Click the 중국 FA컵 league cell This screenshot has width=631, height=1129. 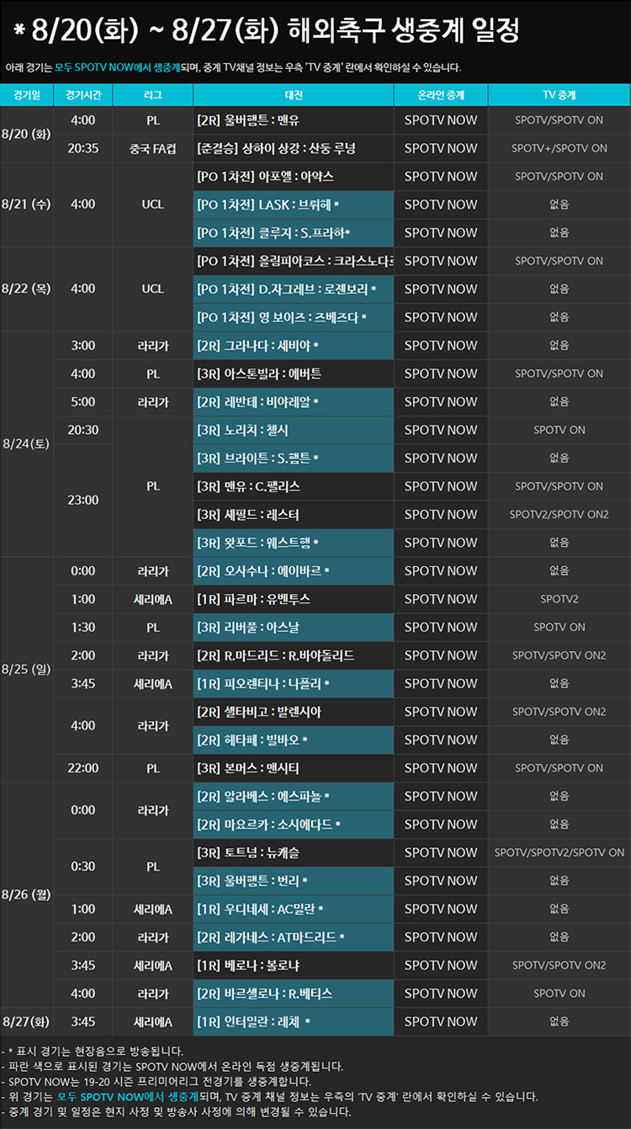pyautogui.click(x=152, y=148)
